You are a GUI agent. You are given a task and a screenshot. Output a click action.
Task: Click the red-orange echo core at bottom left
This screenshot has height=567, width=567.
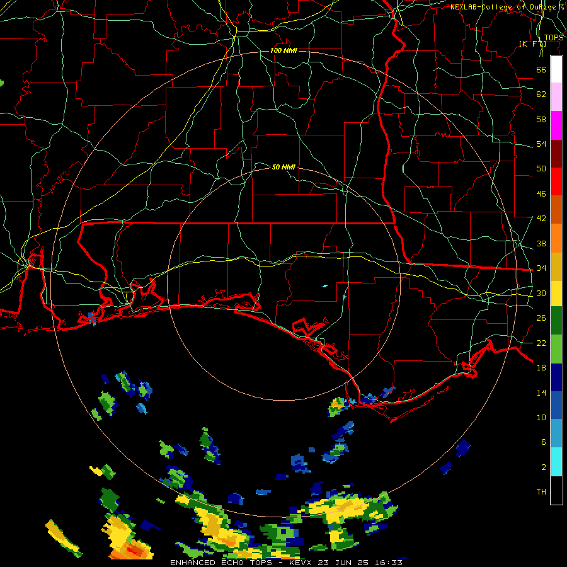(133, 550)
